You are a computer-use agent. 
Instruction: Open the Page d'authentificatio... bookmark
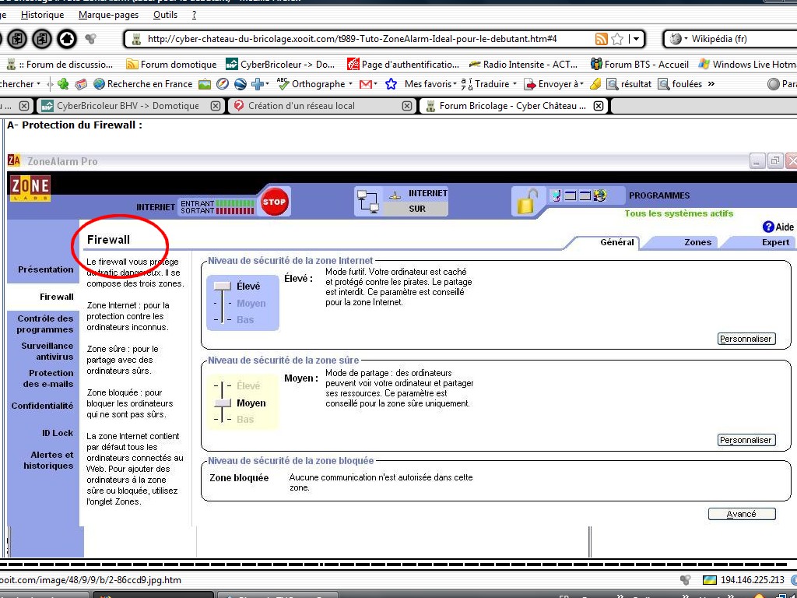pyautogui.click(x=403, y=64)
